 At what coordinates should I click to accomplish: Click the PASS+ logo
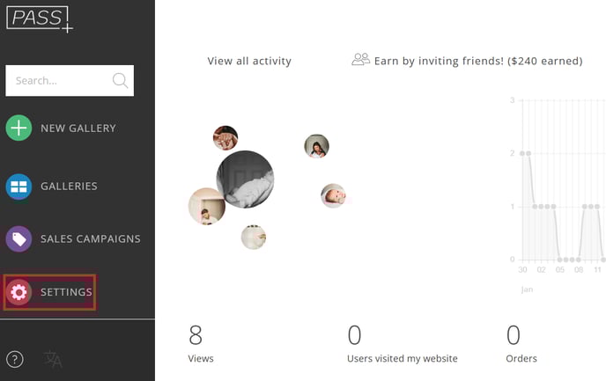click(40, 19)
